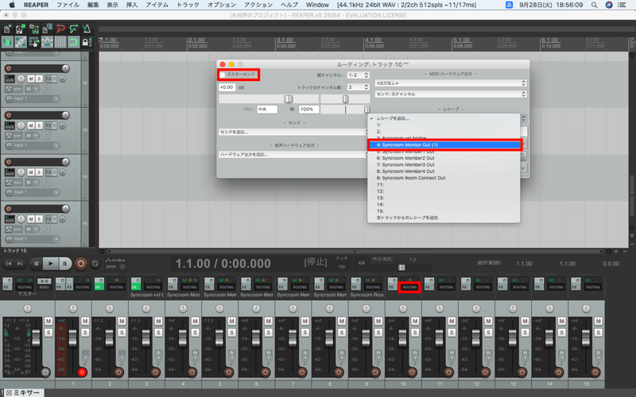Open ROUTING on mixer channel 10

coord(409,287)
